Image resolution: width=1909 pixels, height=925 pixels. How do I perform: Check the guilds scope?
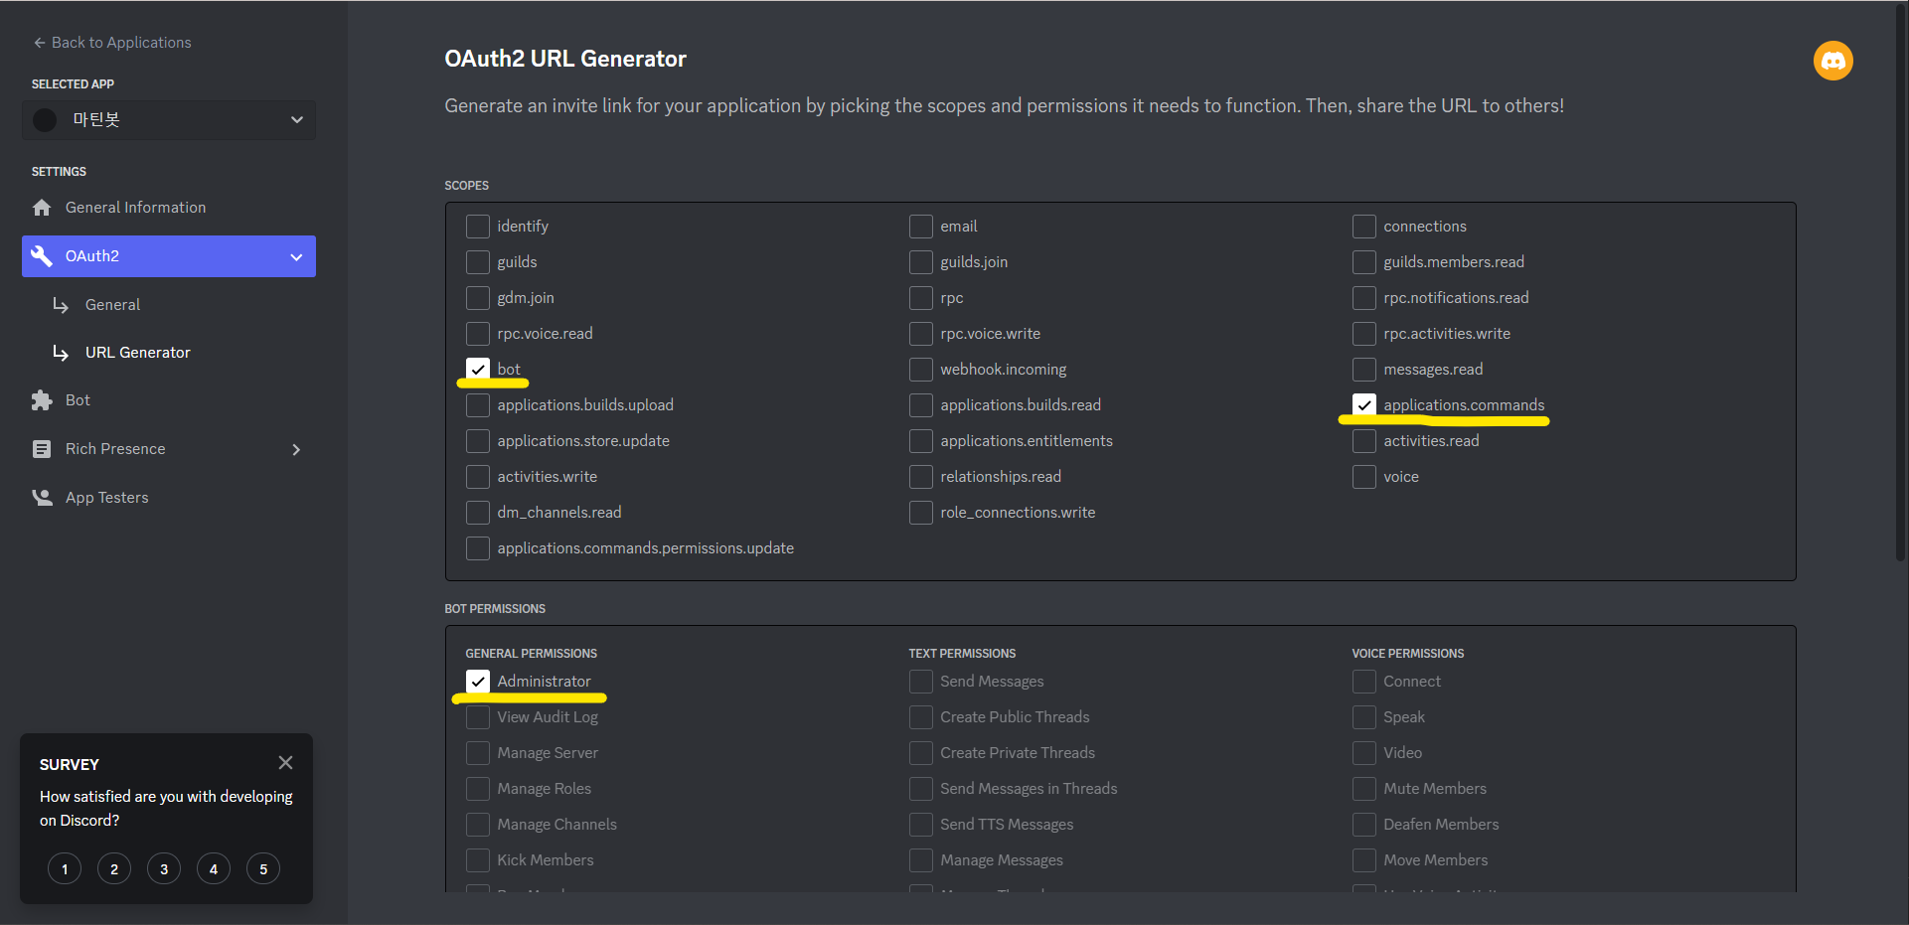(478, 262)
